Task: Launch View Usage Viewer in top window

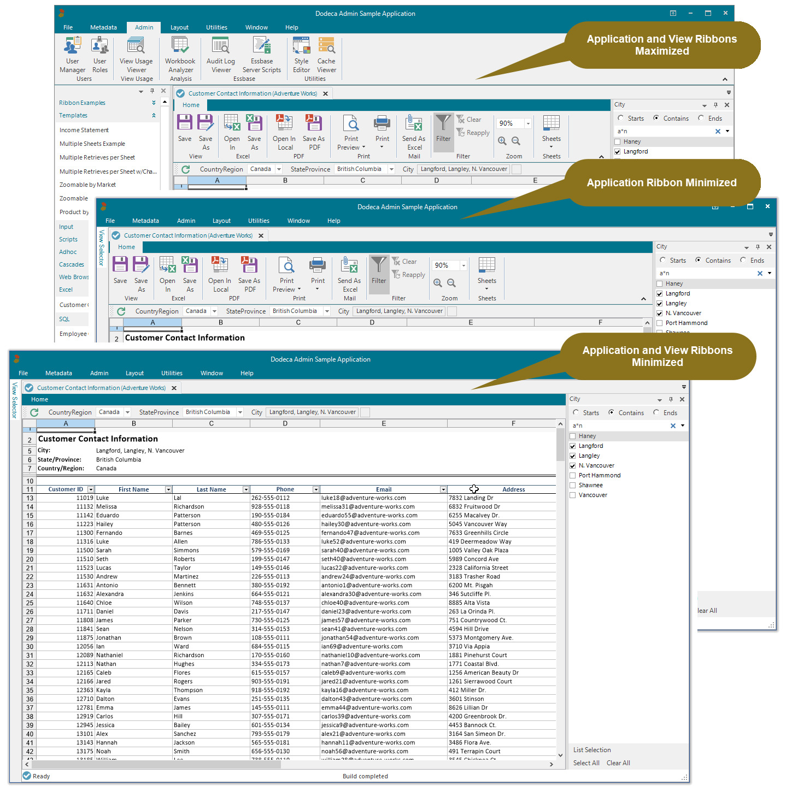Action: (x=136, y=55)
